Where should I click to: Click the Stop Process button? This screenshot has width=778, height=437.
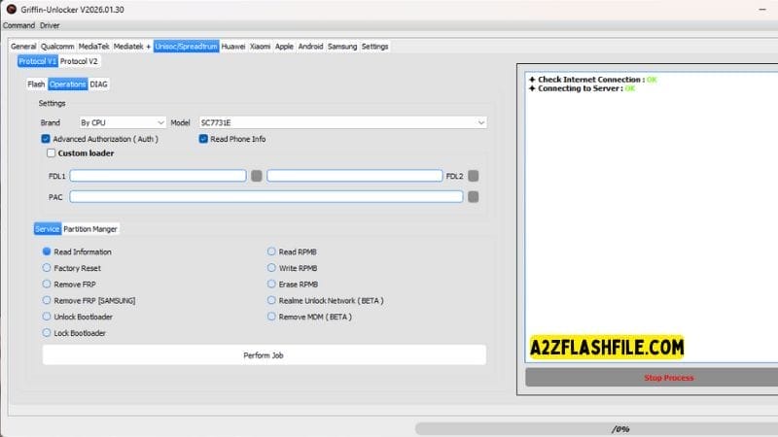click(x=652, y=378)
